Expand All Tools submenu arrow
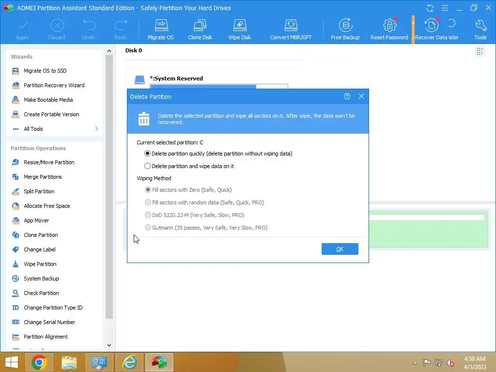496x372 pixels. click(96, 129)
